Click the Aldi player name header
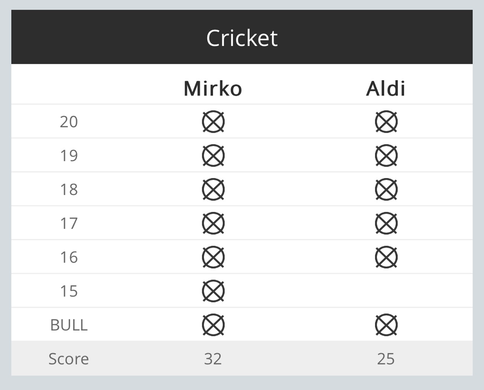 [x=386, y=89]
